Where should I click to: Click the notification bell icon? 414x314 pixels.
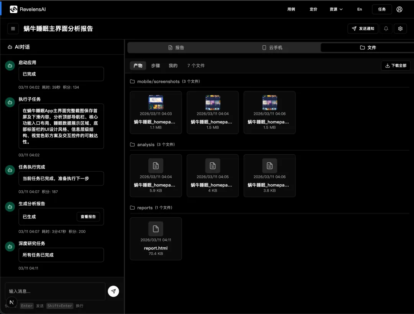click(386, 28)
